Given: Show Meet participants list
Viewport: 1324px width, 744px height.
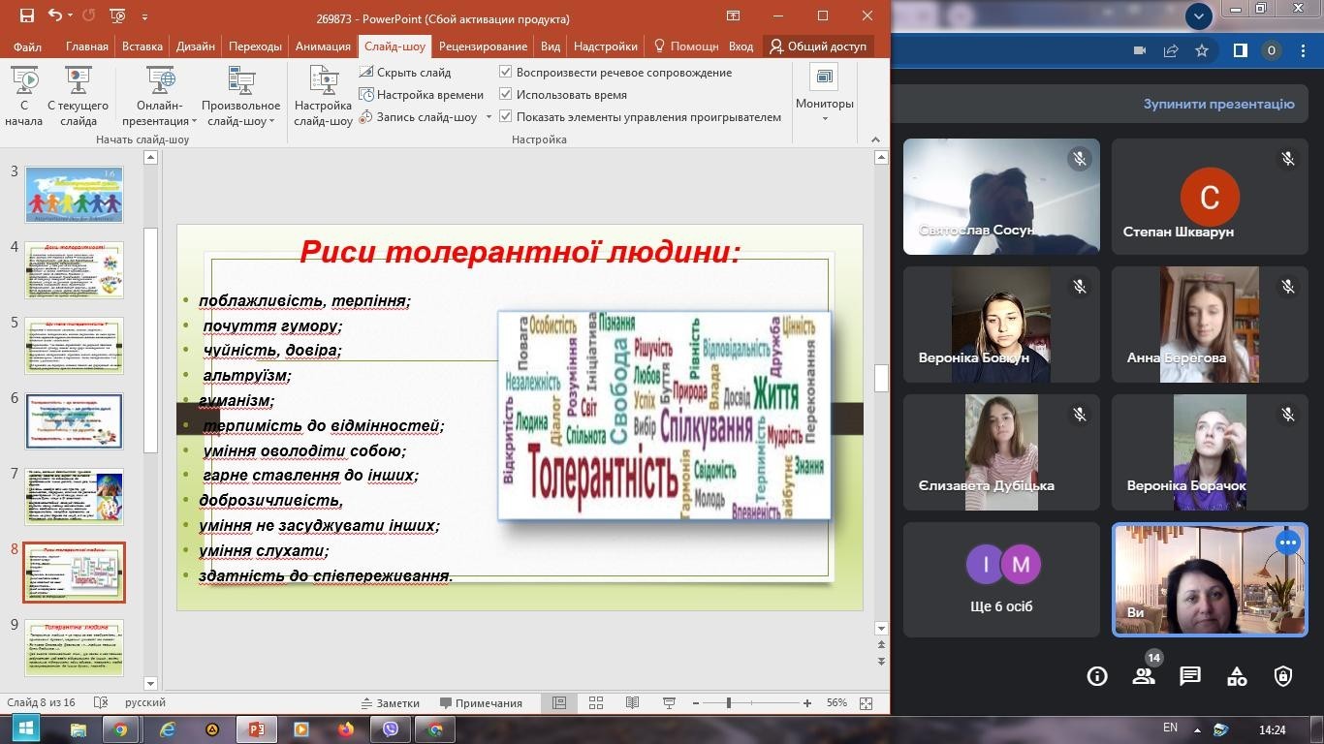Looking at the screenshot, I should [x=1144, y=676].
